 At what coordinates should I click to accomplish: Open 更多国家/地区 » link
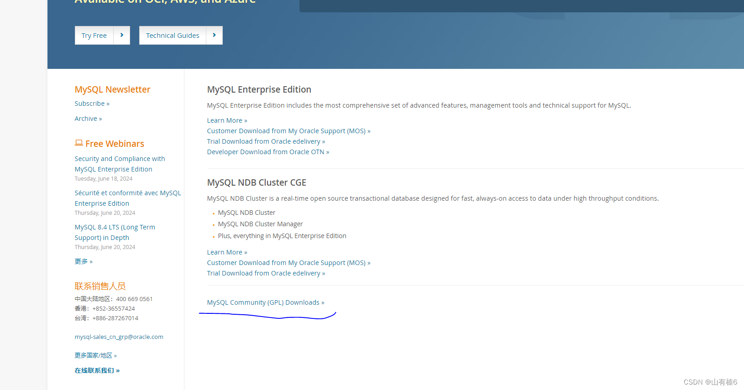coord(96,355)
